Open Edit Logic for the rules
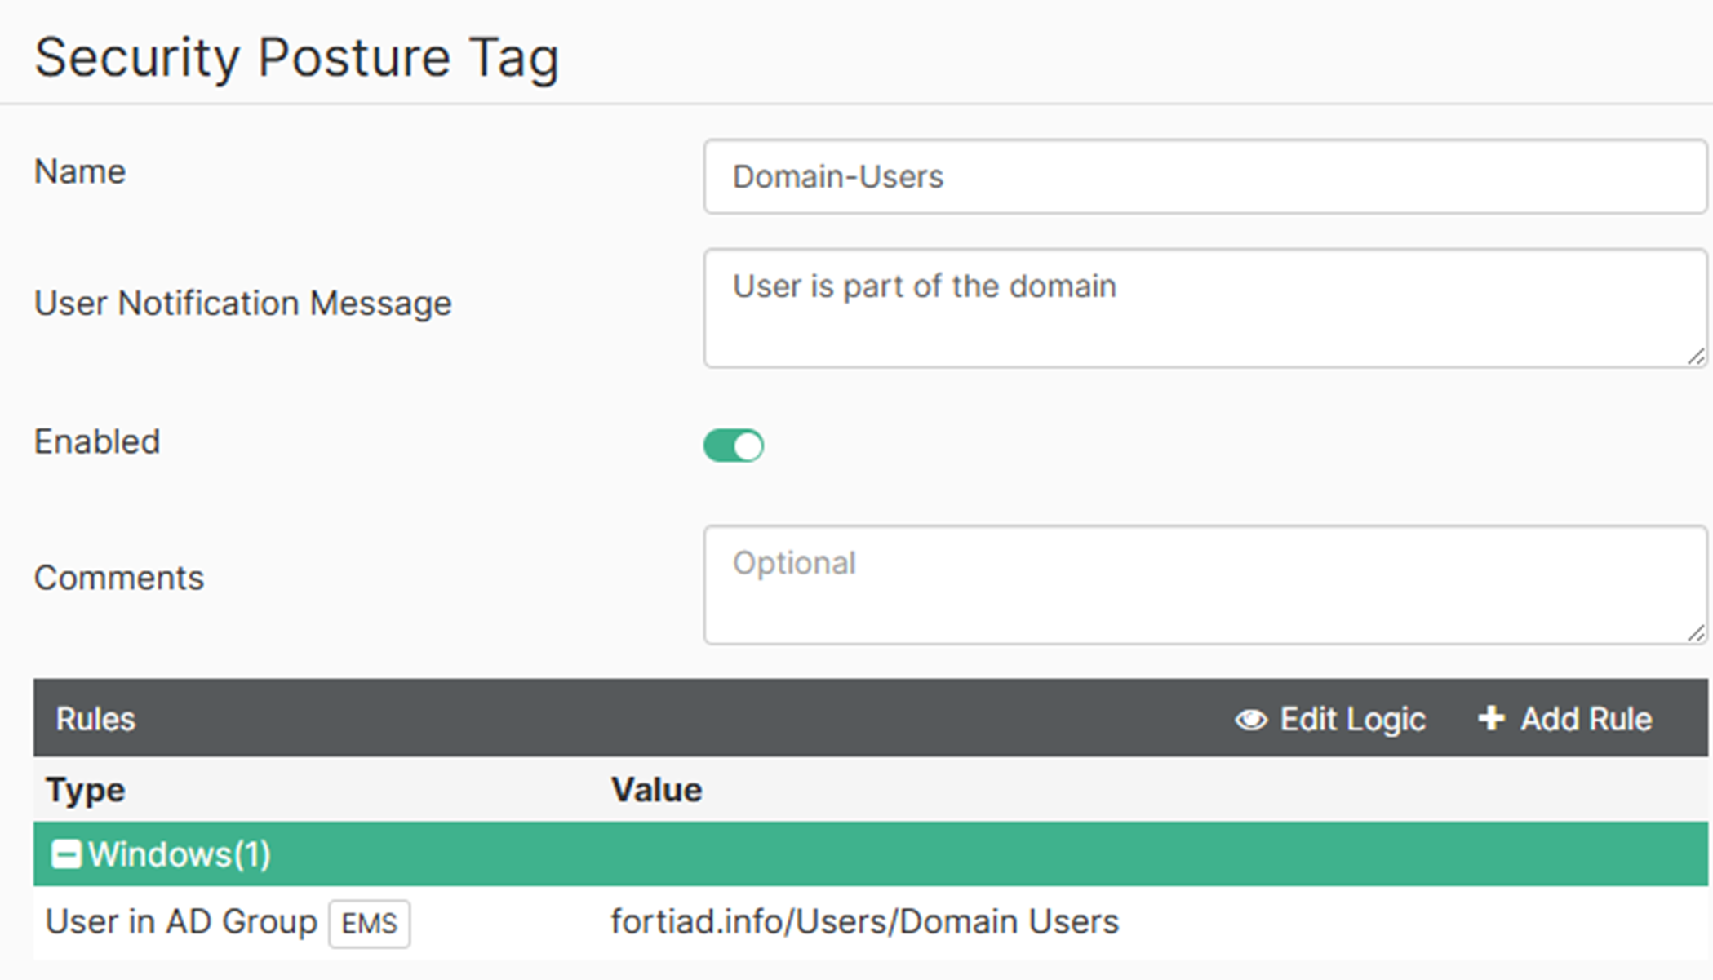Viewport: 1713px width, 980px height. (1351, 720)
